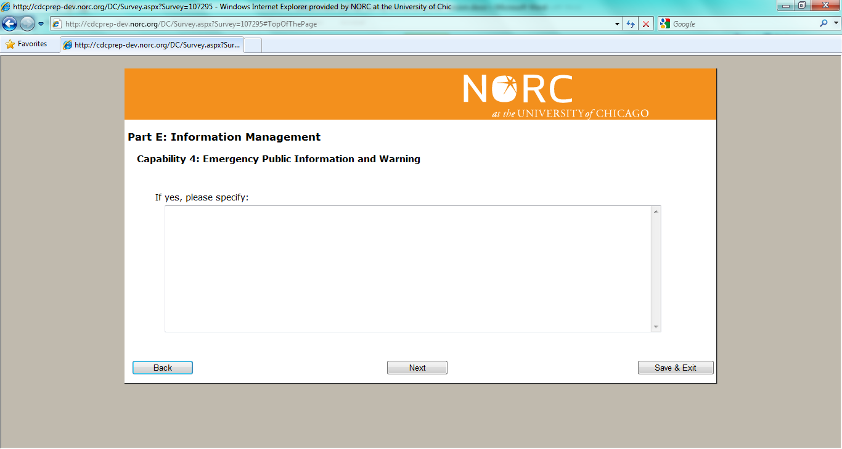The width and height of the screenshot is (842, 449).
Task: Expand the address bar autocomplete dropdown
Action: [618, 24]
